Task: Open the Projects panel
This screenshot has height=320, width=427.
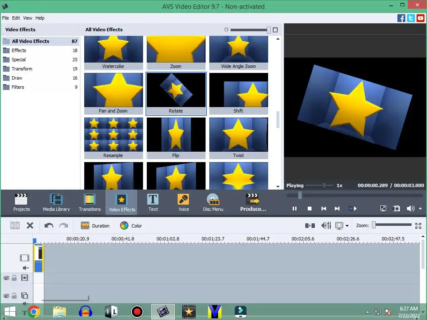Action: point(21,202)
